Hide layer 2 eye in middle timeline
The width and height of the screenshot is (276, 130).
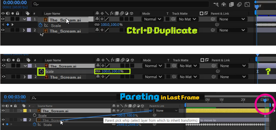click(x=3, y=77)
